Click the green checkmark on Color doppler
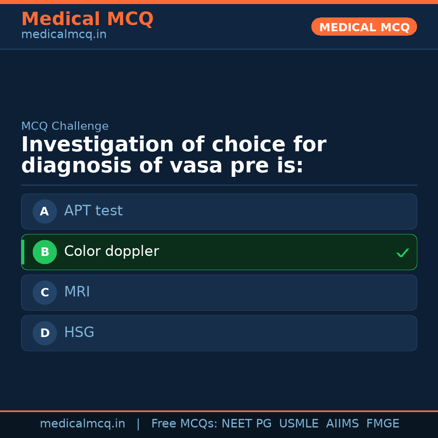 pyautogui.click(x=403, y=253)
